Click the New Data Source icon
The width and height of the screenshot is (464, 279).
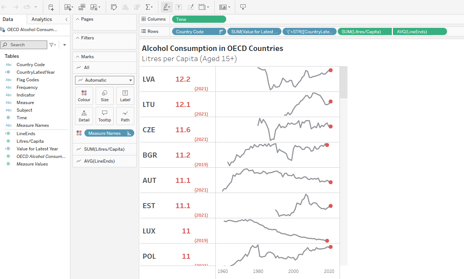(x=51, y=7)
